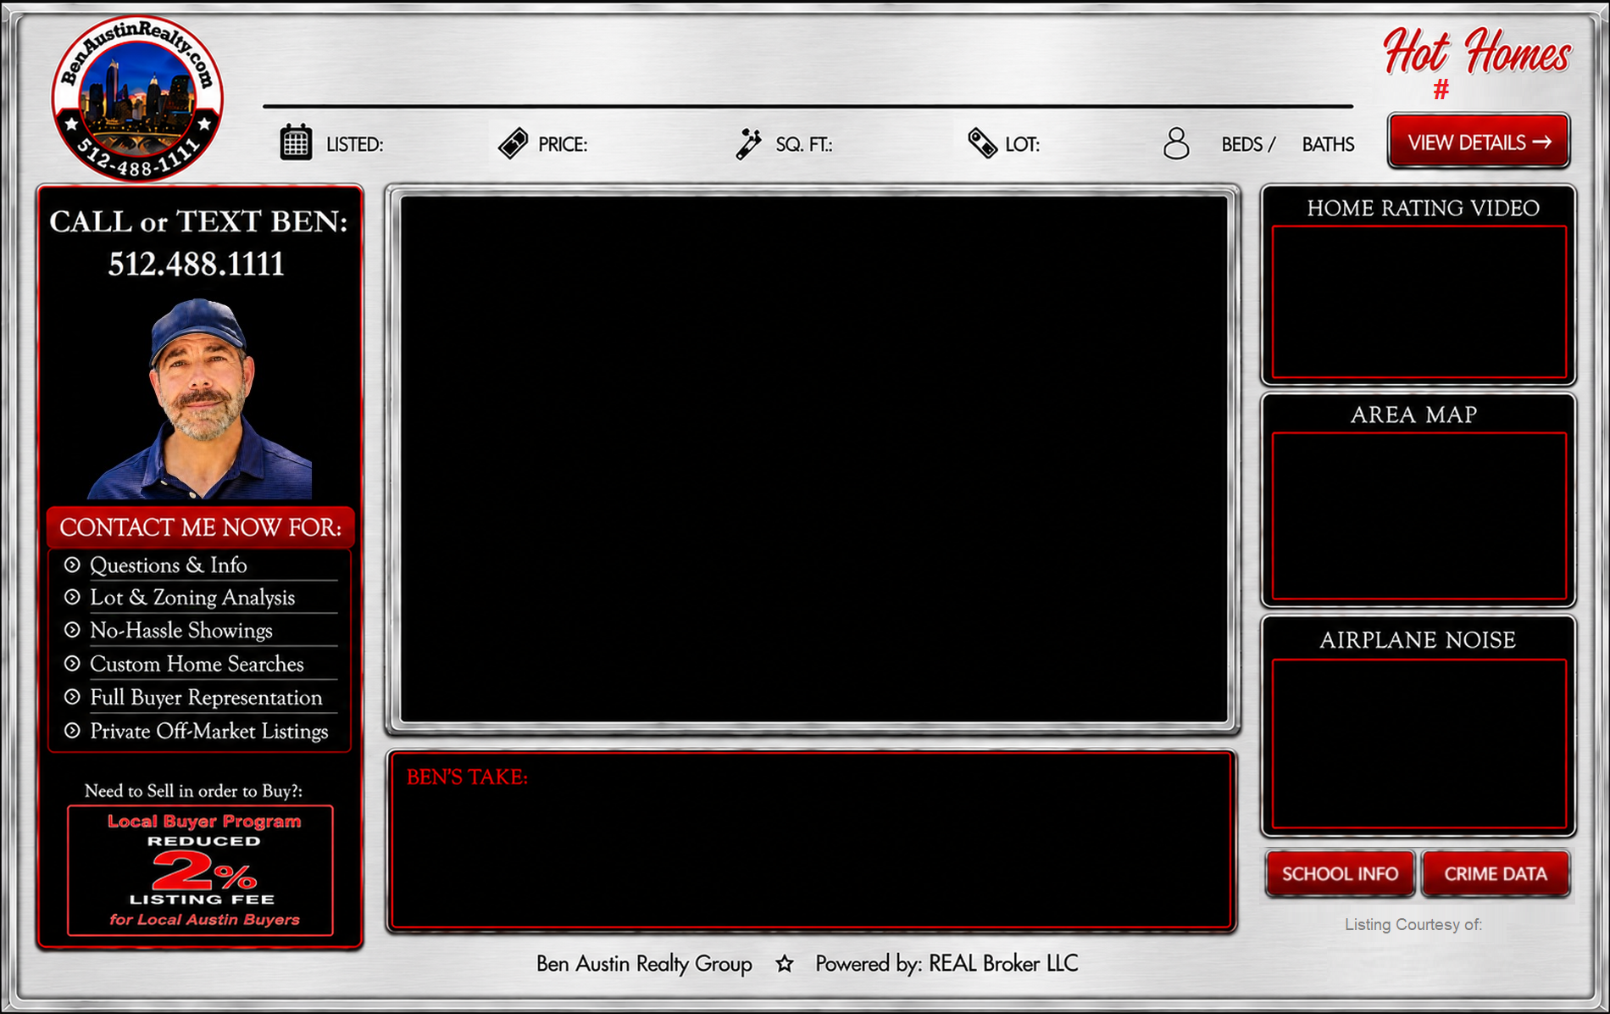Click the CONTACT ME NOW FOR banner
The height and width of the screenshot is (1014, 1610).
click(x=200, y=527)
